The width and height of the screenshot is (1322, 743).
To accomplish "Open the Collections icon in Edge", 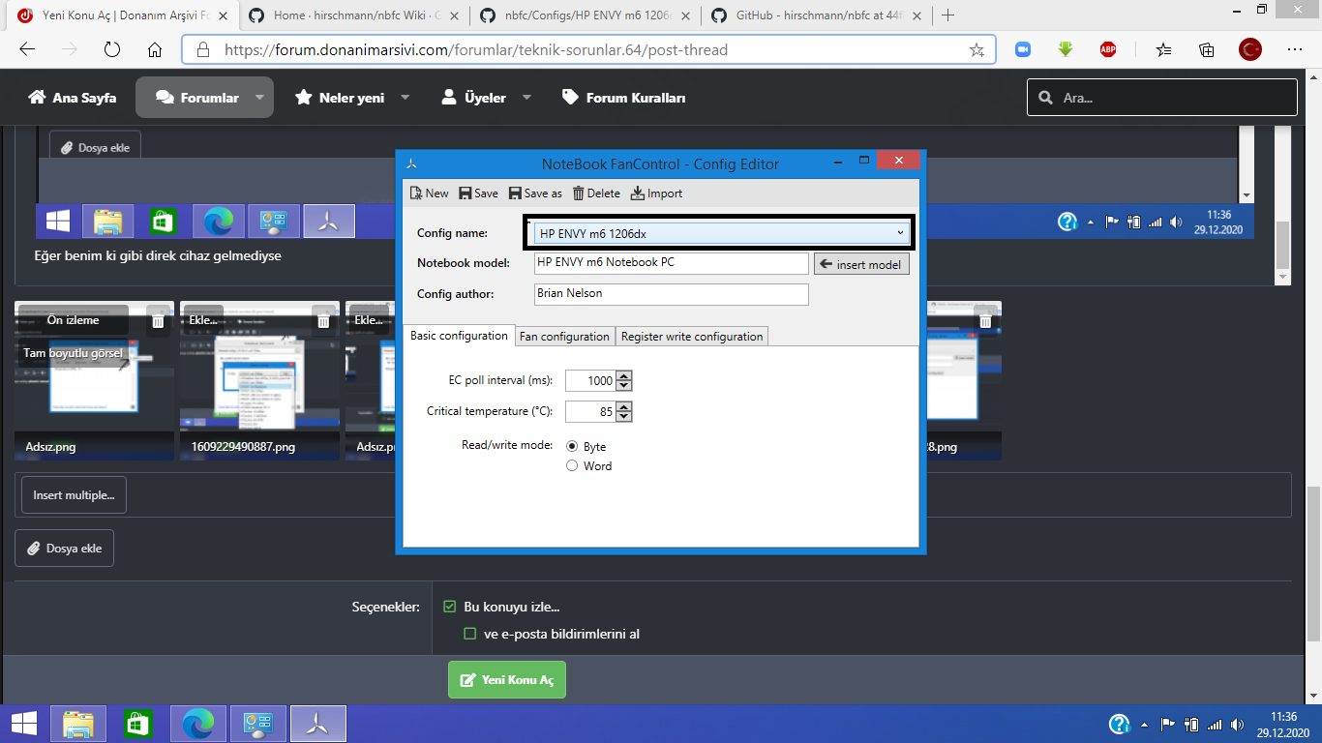I will click(x=1207, y=49).
